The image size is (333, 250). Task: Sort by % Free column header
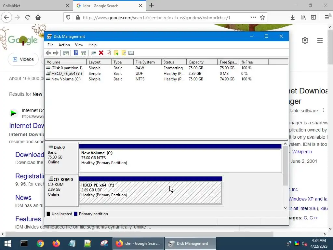click(254, 62)
